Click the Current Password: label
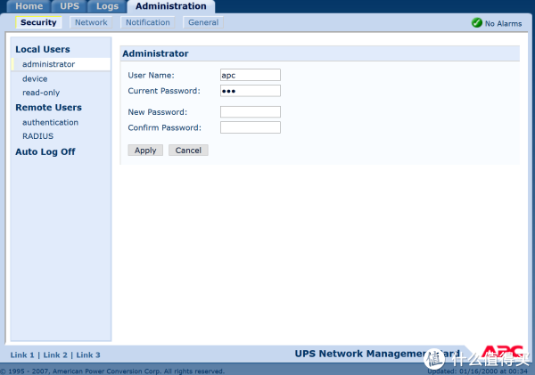Screen dimensions: 535x375 pyautogui.click(x=164, y=91)
